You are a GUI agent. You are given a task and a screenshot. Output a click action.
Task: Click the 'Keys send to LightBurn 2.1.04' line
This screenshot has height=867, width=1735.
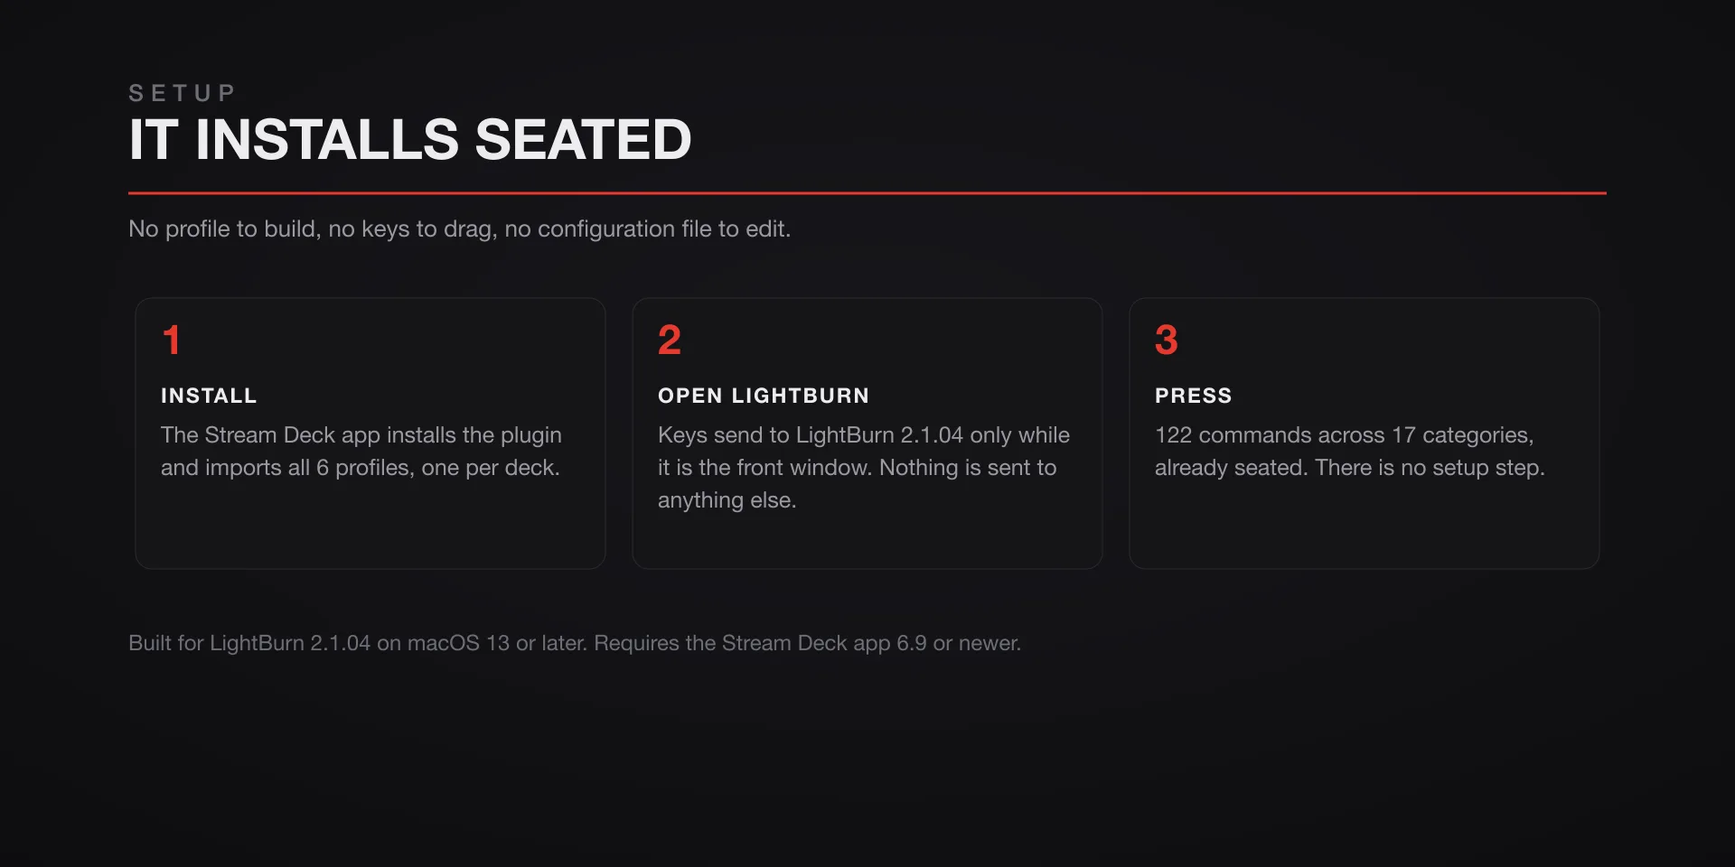pos(864,435)
